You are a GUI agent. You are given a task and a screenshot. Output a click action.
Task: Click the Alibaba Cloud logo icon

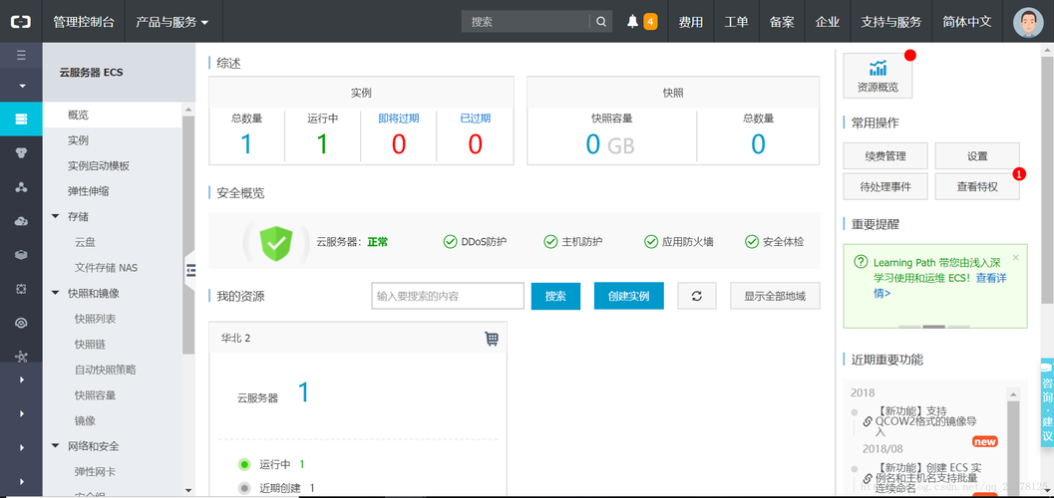[21, 22]
